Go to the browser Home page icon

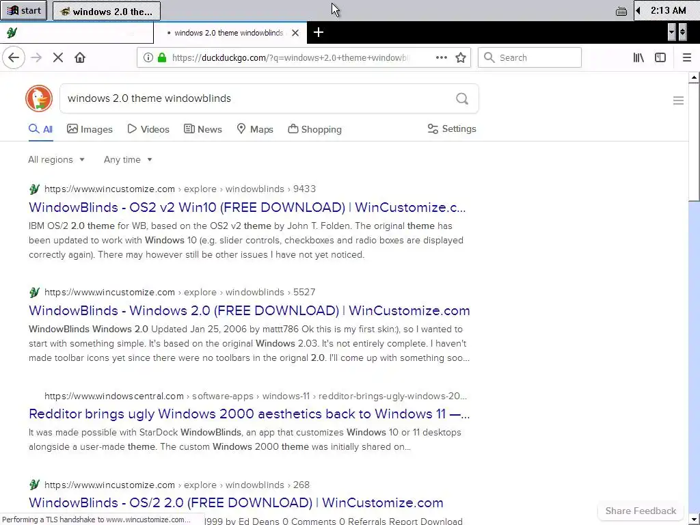tap(80, 57)
